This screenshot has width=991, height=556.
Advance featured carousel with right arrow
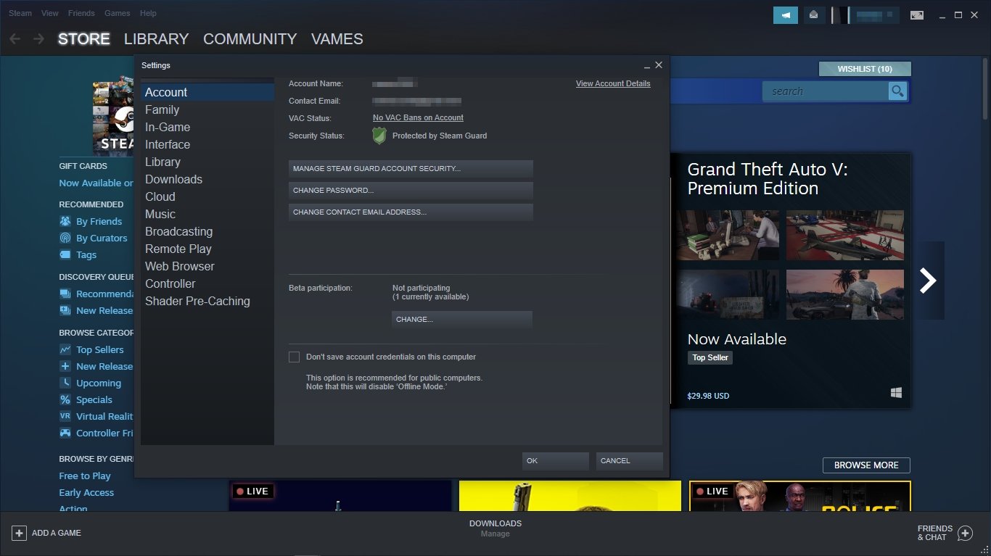pyautogui.click(x=928, y=281)
